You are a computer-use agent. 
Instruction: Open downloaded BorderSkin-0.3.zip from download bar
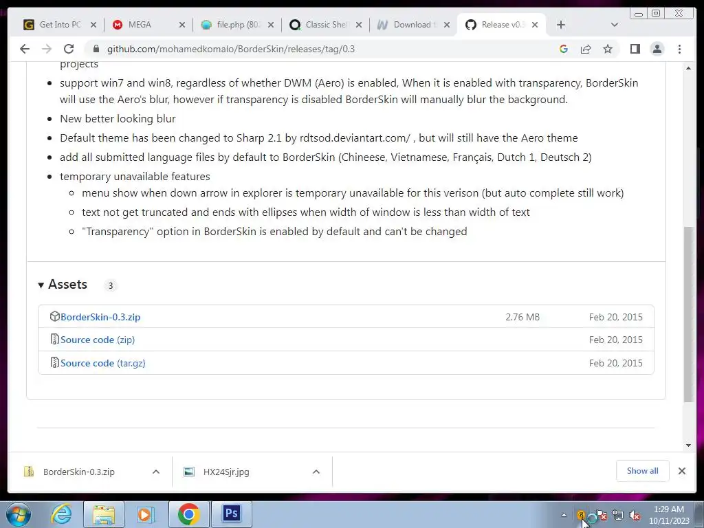coord(78,472)
